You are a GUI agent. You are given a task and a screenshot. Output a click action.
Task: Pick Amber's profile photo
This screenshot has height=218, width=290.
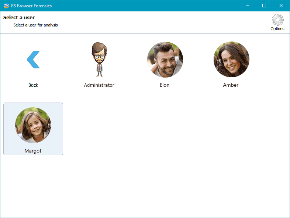(231, 59)
